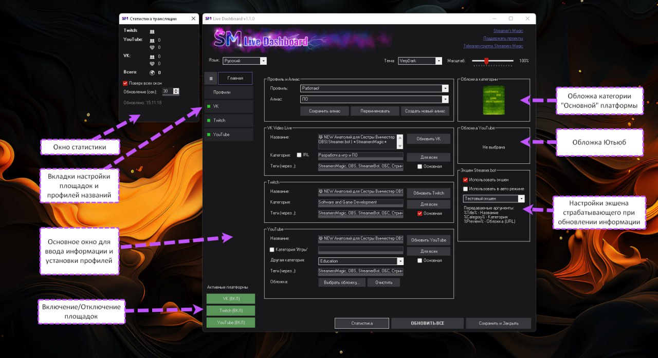This screenshot has height=358, width=658.
Task: Open the Twitch tab in sidebar
Action: 229,121
